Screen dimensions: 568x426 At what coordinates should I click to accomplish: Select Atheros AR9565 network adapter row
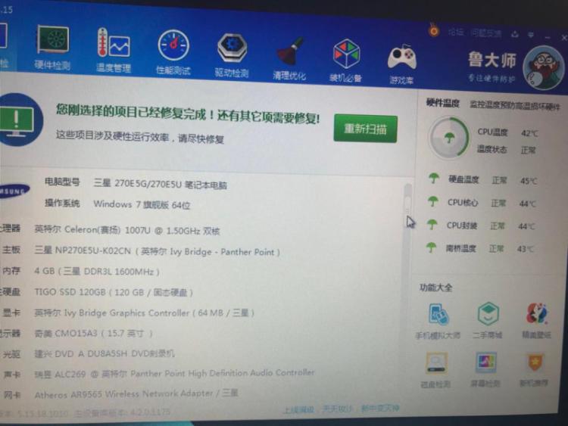[120, 393]
